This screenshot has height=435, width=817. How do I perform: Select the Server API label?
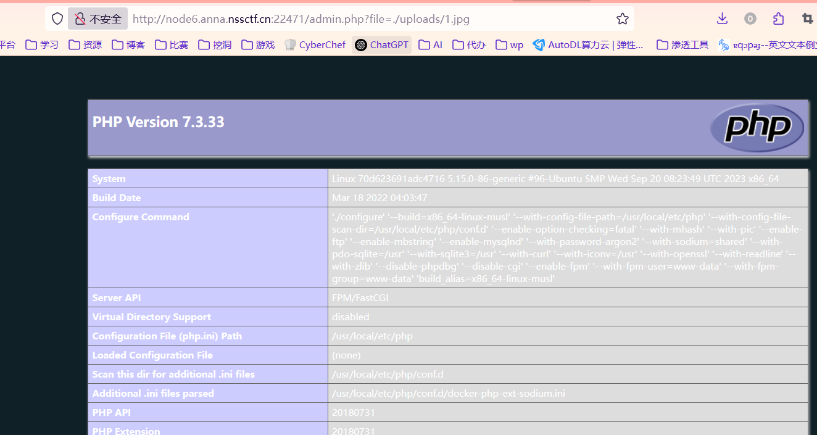(x=117, y=298)
